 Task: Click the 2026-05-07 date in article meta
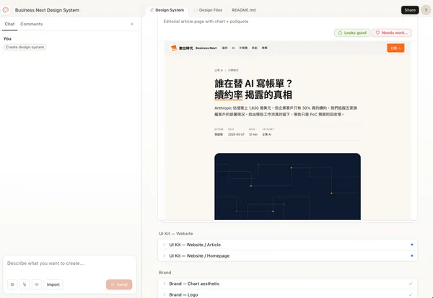click(x=236, y=134)
